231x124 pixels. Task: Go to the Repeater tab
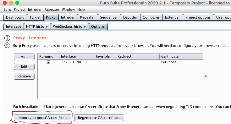87,17
